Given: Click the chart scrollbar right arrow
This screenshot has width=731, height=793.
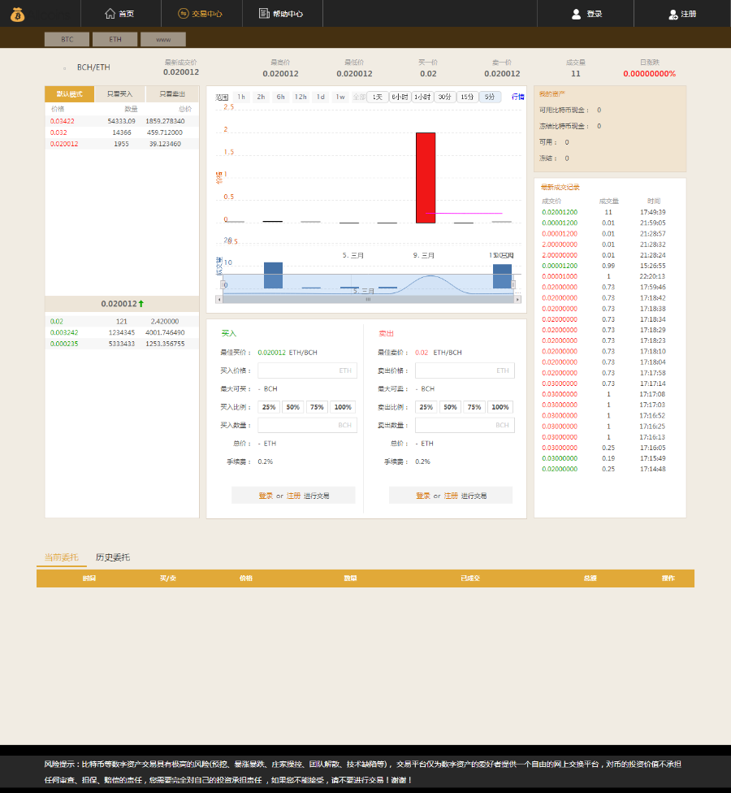Looking at the screenshot, I should point(517,299).
